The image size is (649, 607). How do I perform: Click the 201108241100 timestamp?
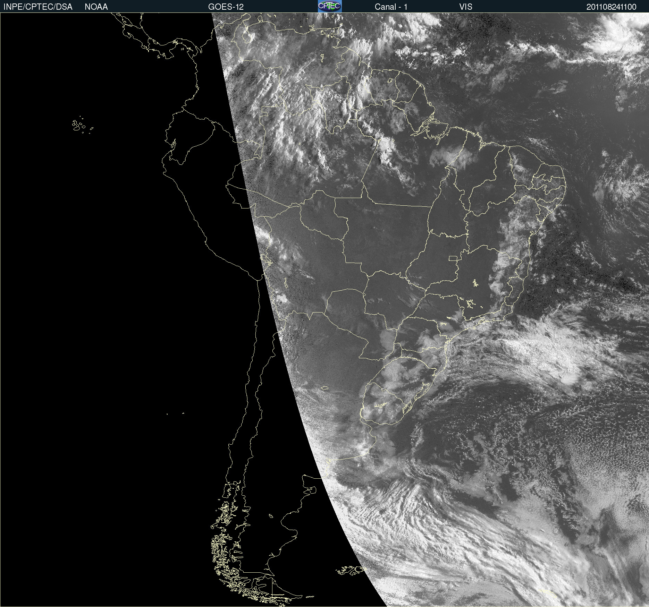pyautogui.click(x=612, y=7)
